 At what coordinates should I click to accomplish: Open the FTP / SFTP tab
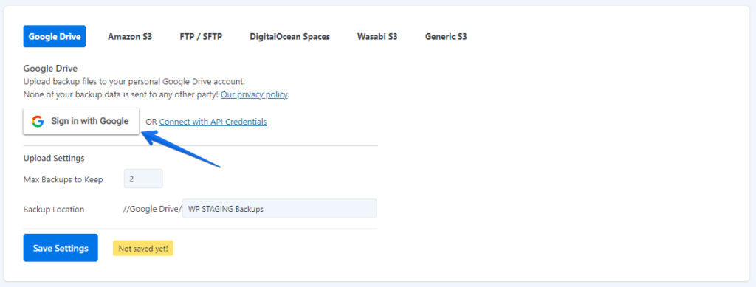click(x=201, y=37)
